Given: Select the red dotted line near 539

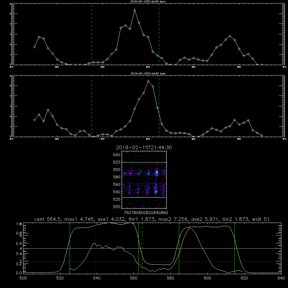Looking at the screenshot, I should (95, 248).
